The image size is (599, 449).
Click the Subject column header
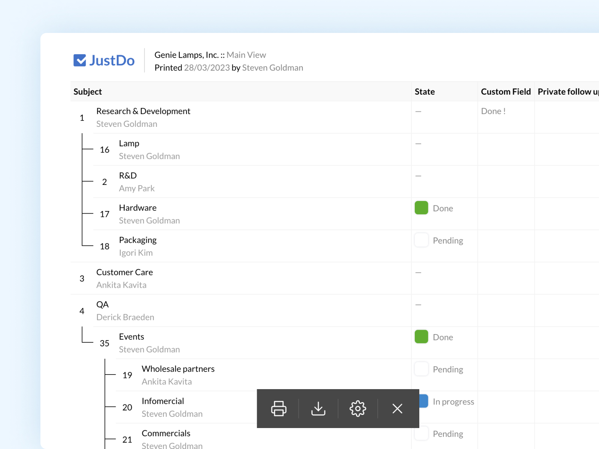point(88,92)
